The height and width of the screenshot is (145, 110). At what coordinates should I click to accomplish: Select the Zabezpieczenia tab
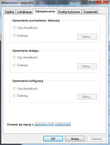(45, 11)
